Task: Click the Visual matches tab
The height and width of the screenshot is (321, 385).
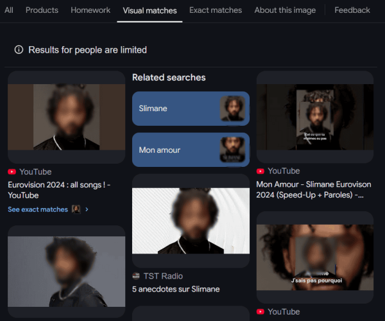Action: pos(150,10)
